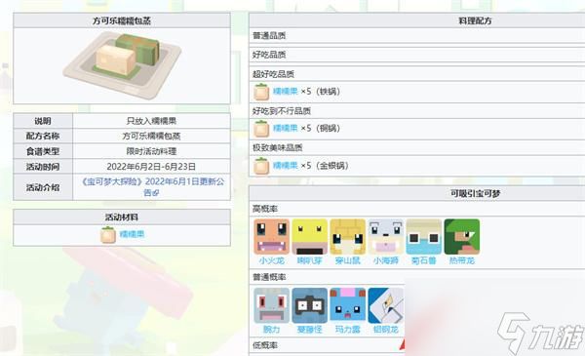Viewport: 585px width, 356px height.
Task: Follow the 小海狮 name link
Action: click(x=386, y=260)
